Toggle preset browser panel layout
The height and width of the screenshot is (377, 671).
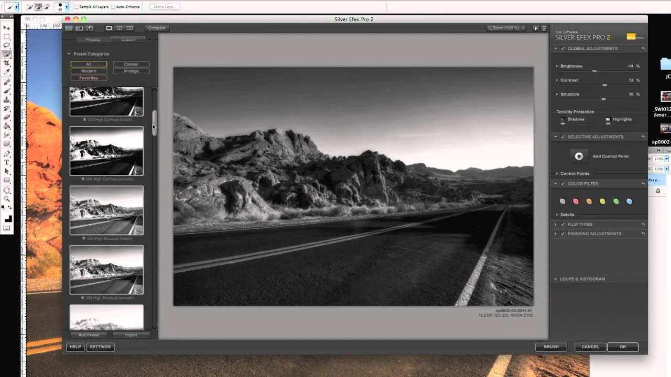(79, 28)
